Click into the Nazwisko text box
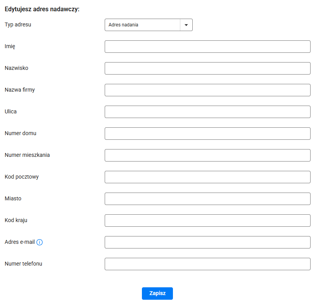 pos(207,68)
